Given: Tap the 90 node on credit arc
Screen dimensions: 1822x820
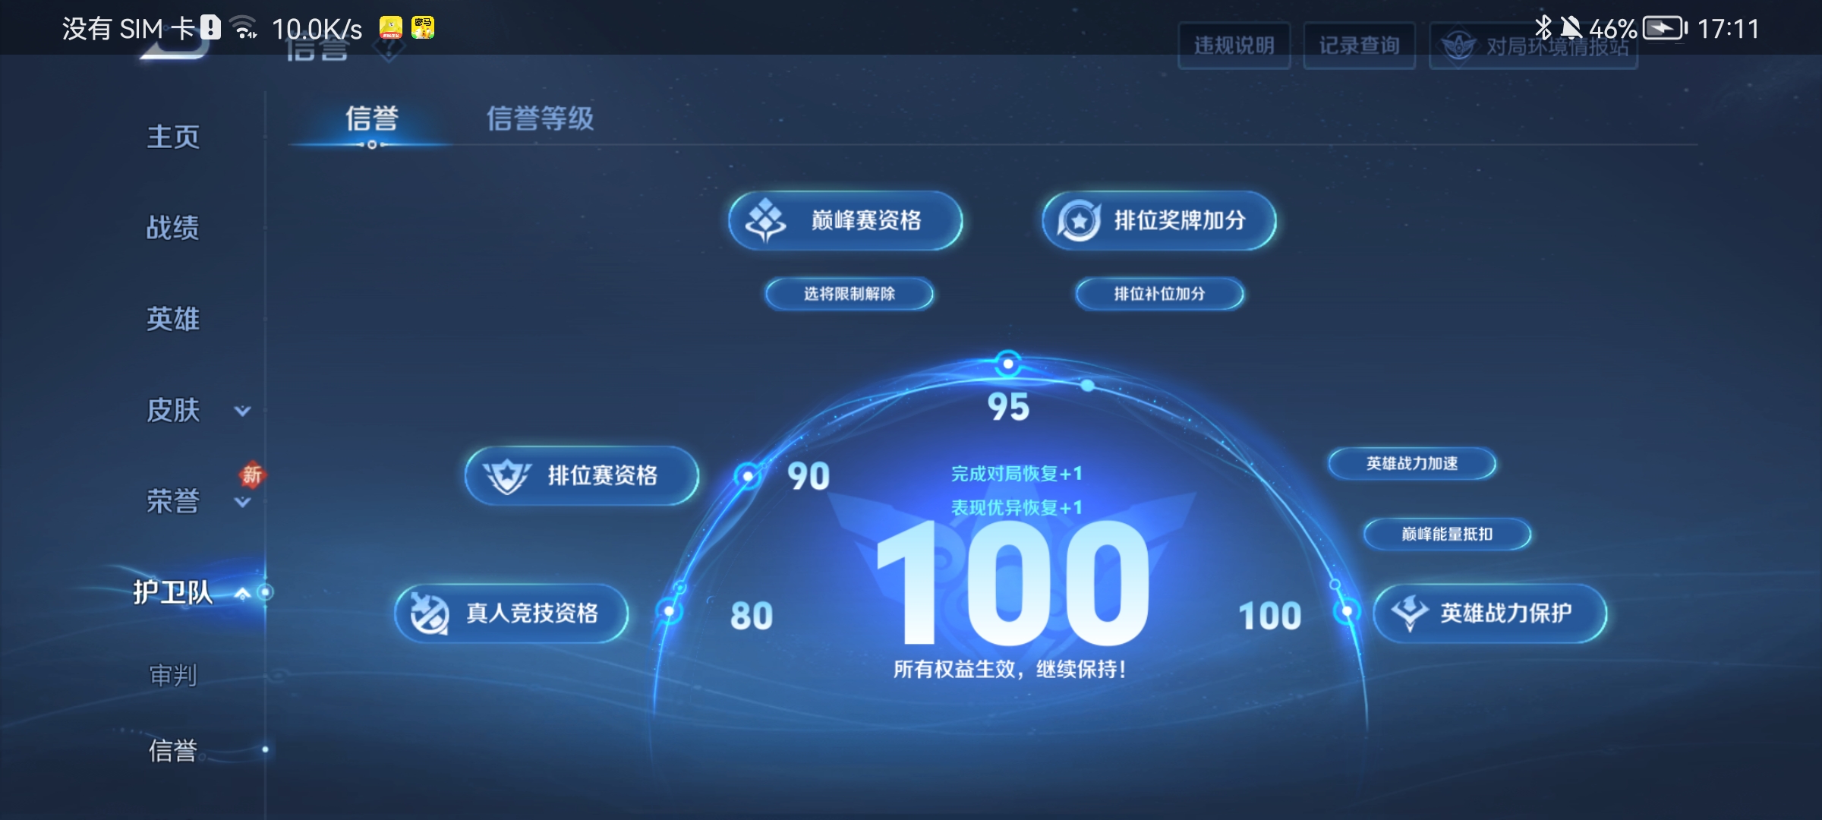Looking at the screenshot, I should point(748,476).
